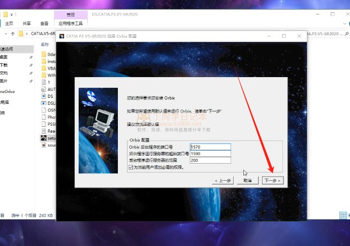Click the up arrow in the Explorer navigation bar
350x246 pixels.
[x=13, y=34]
